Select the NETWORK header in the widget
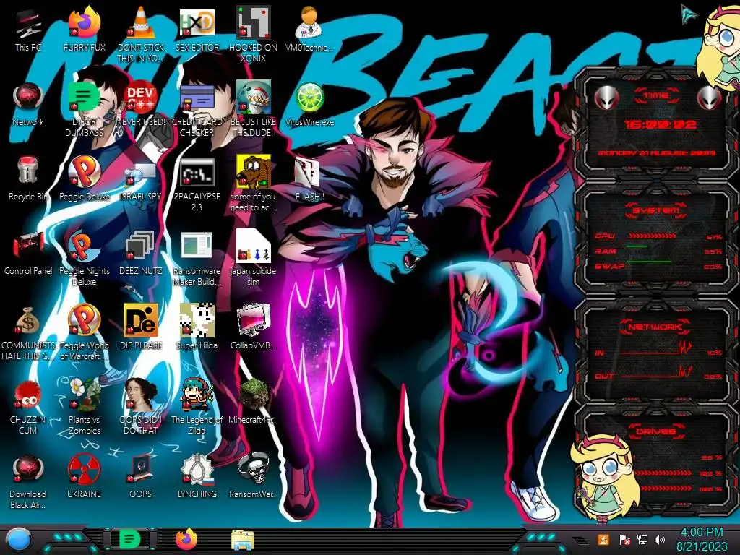 pos(655,327)
